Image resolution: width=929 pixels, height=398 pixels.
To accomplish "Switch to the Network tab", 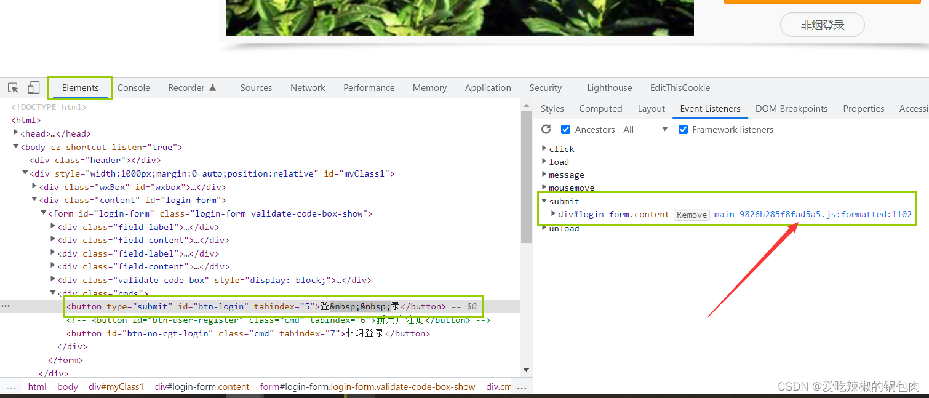I will click(308, 88).
